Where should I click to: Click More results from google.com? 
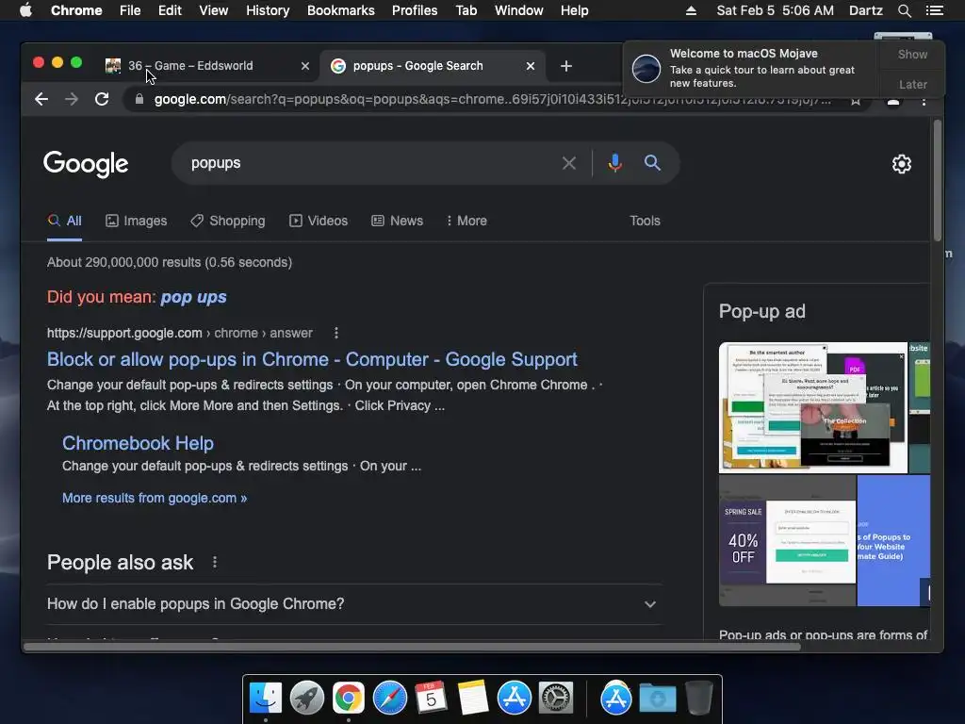pos(155,498)
